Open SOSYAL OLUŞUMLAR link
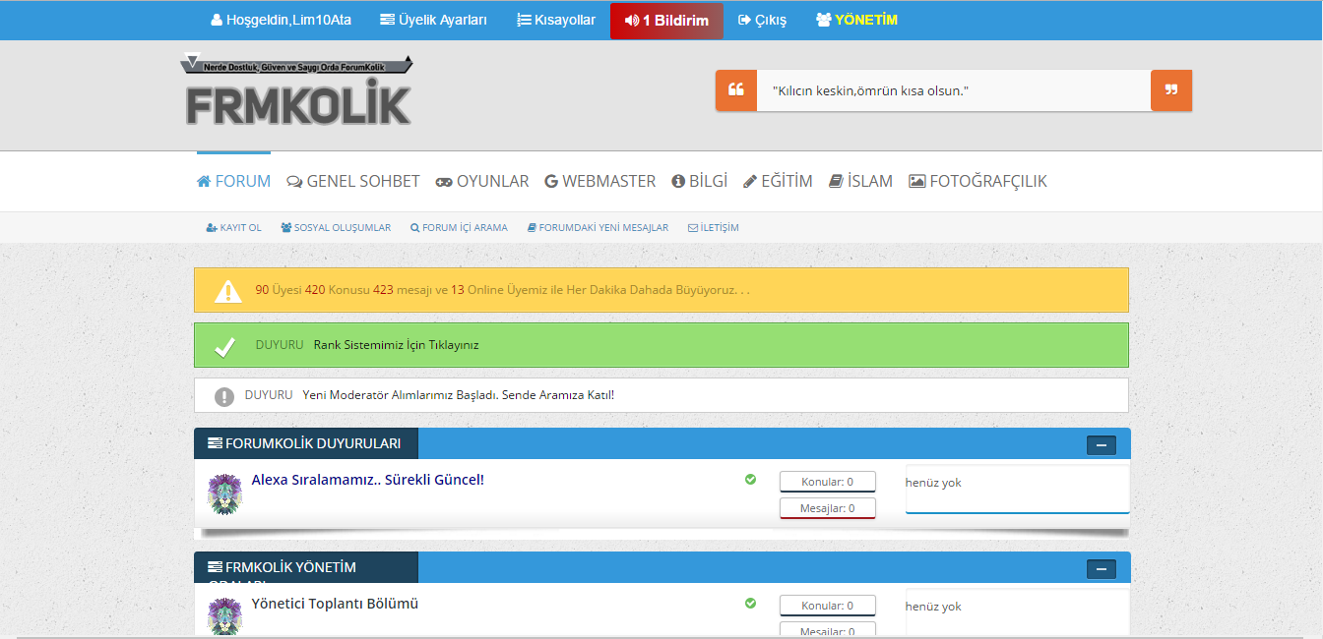The width and height of the screenshot is (1323, 639). click(336, 227)
